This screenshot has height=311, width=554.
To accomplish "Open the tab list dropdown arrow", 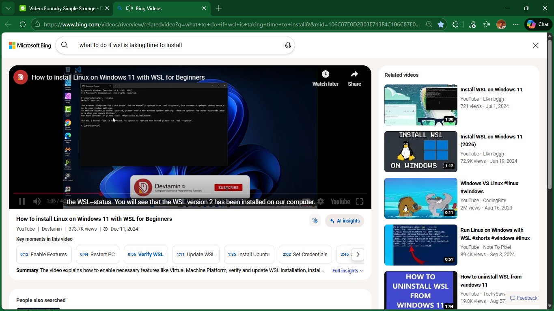I will point(8,8).
